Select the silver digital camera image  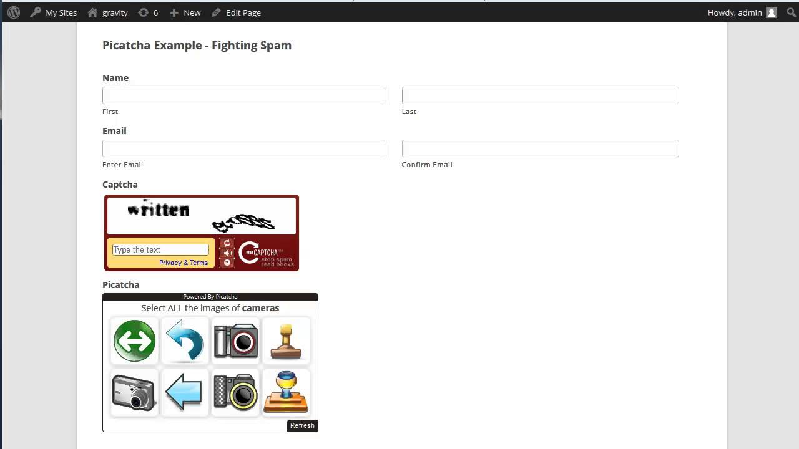(x=134, y=392)
